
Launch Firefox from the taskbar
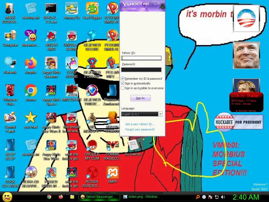61,197
